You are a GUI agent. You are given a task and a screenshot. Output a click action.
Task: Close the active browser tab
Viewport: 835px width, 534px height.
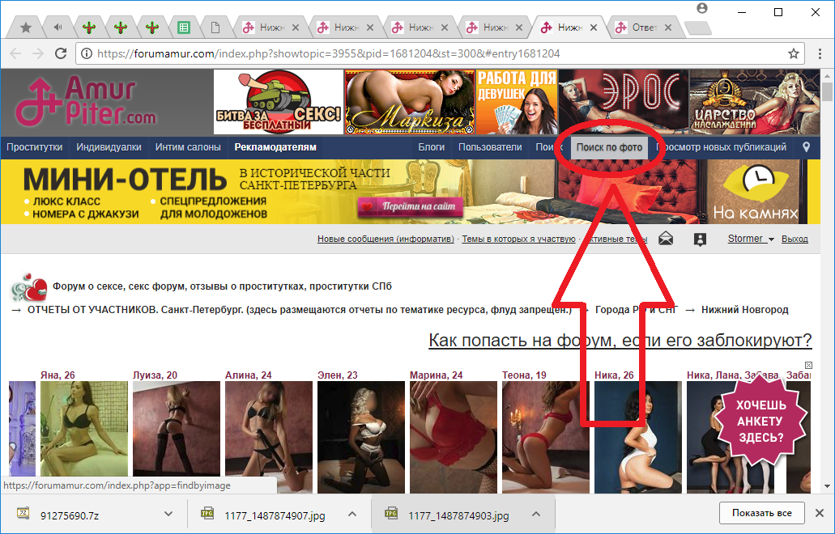tap(594, 28)
